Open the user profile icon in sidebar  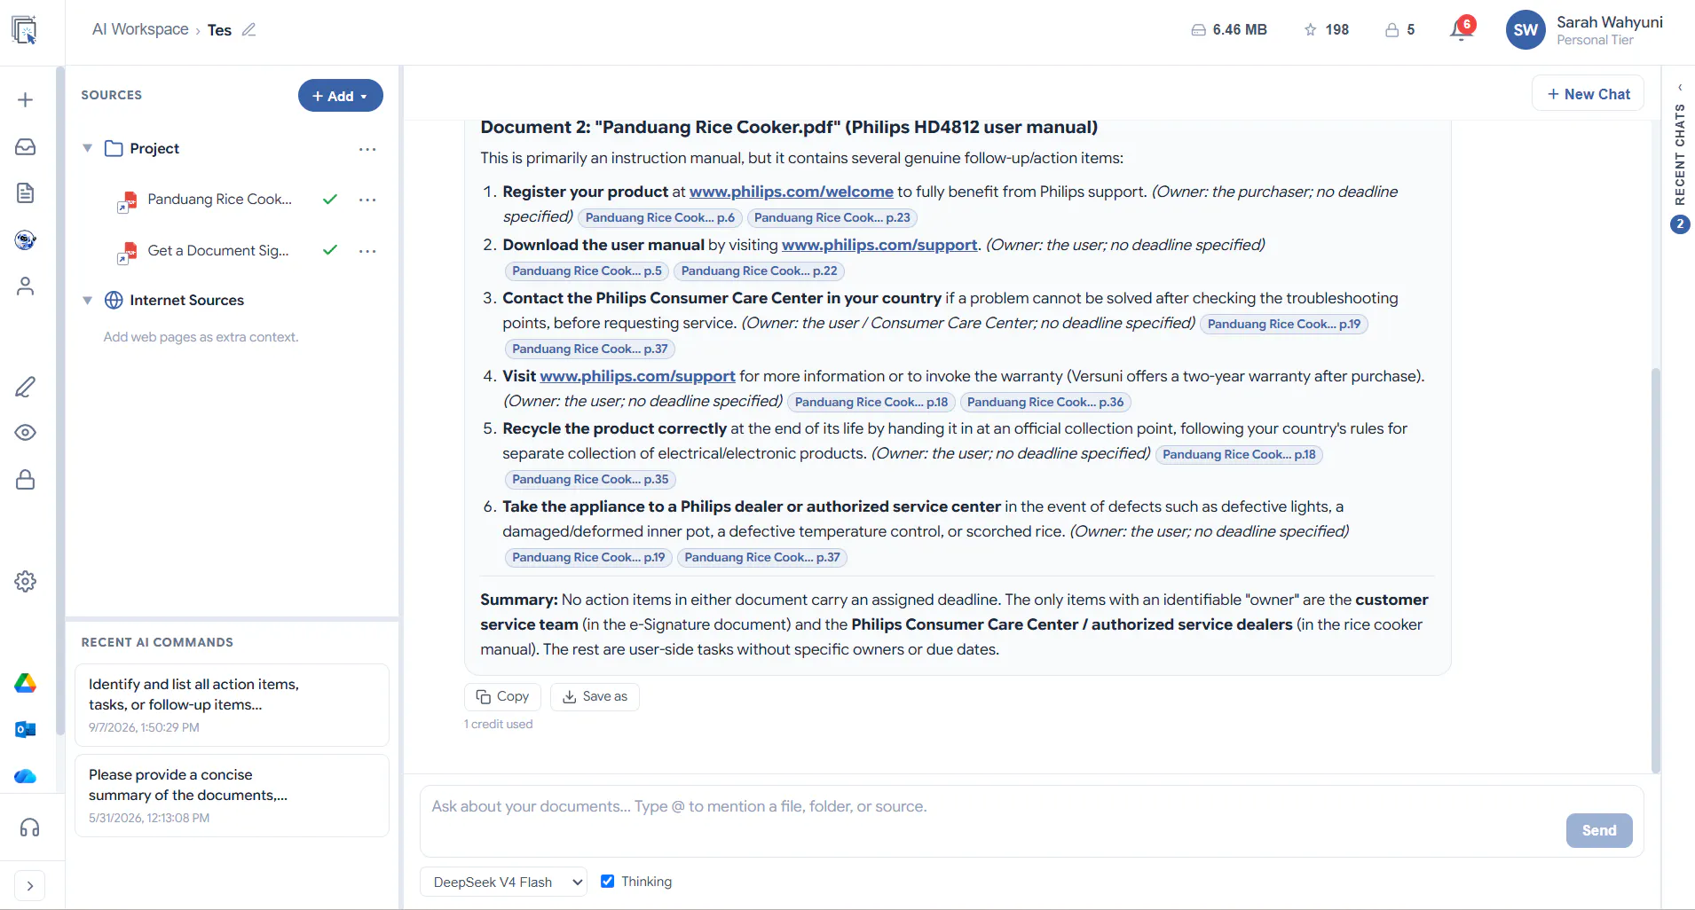point(26,286)
